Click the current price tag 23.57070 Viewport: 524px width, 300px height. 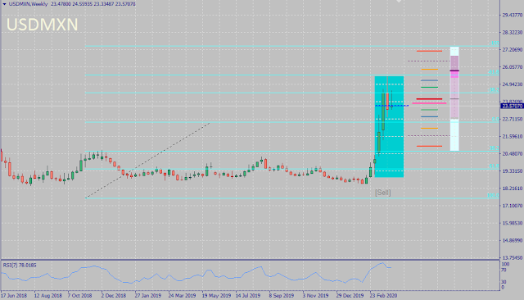click(512, 106)
